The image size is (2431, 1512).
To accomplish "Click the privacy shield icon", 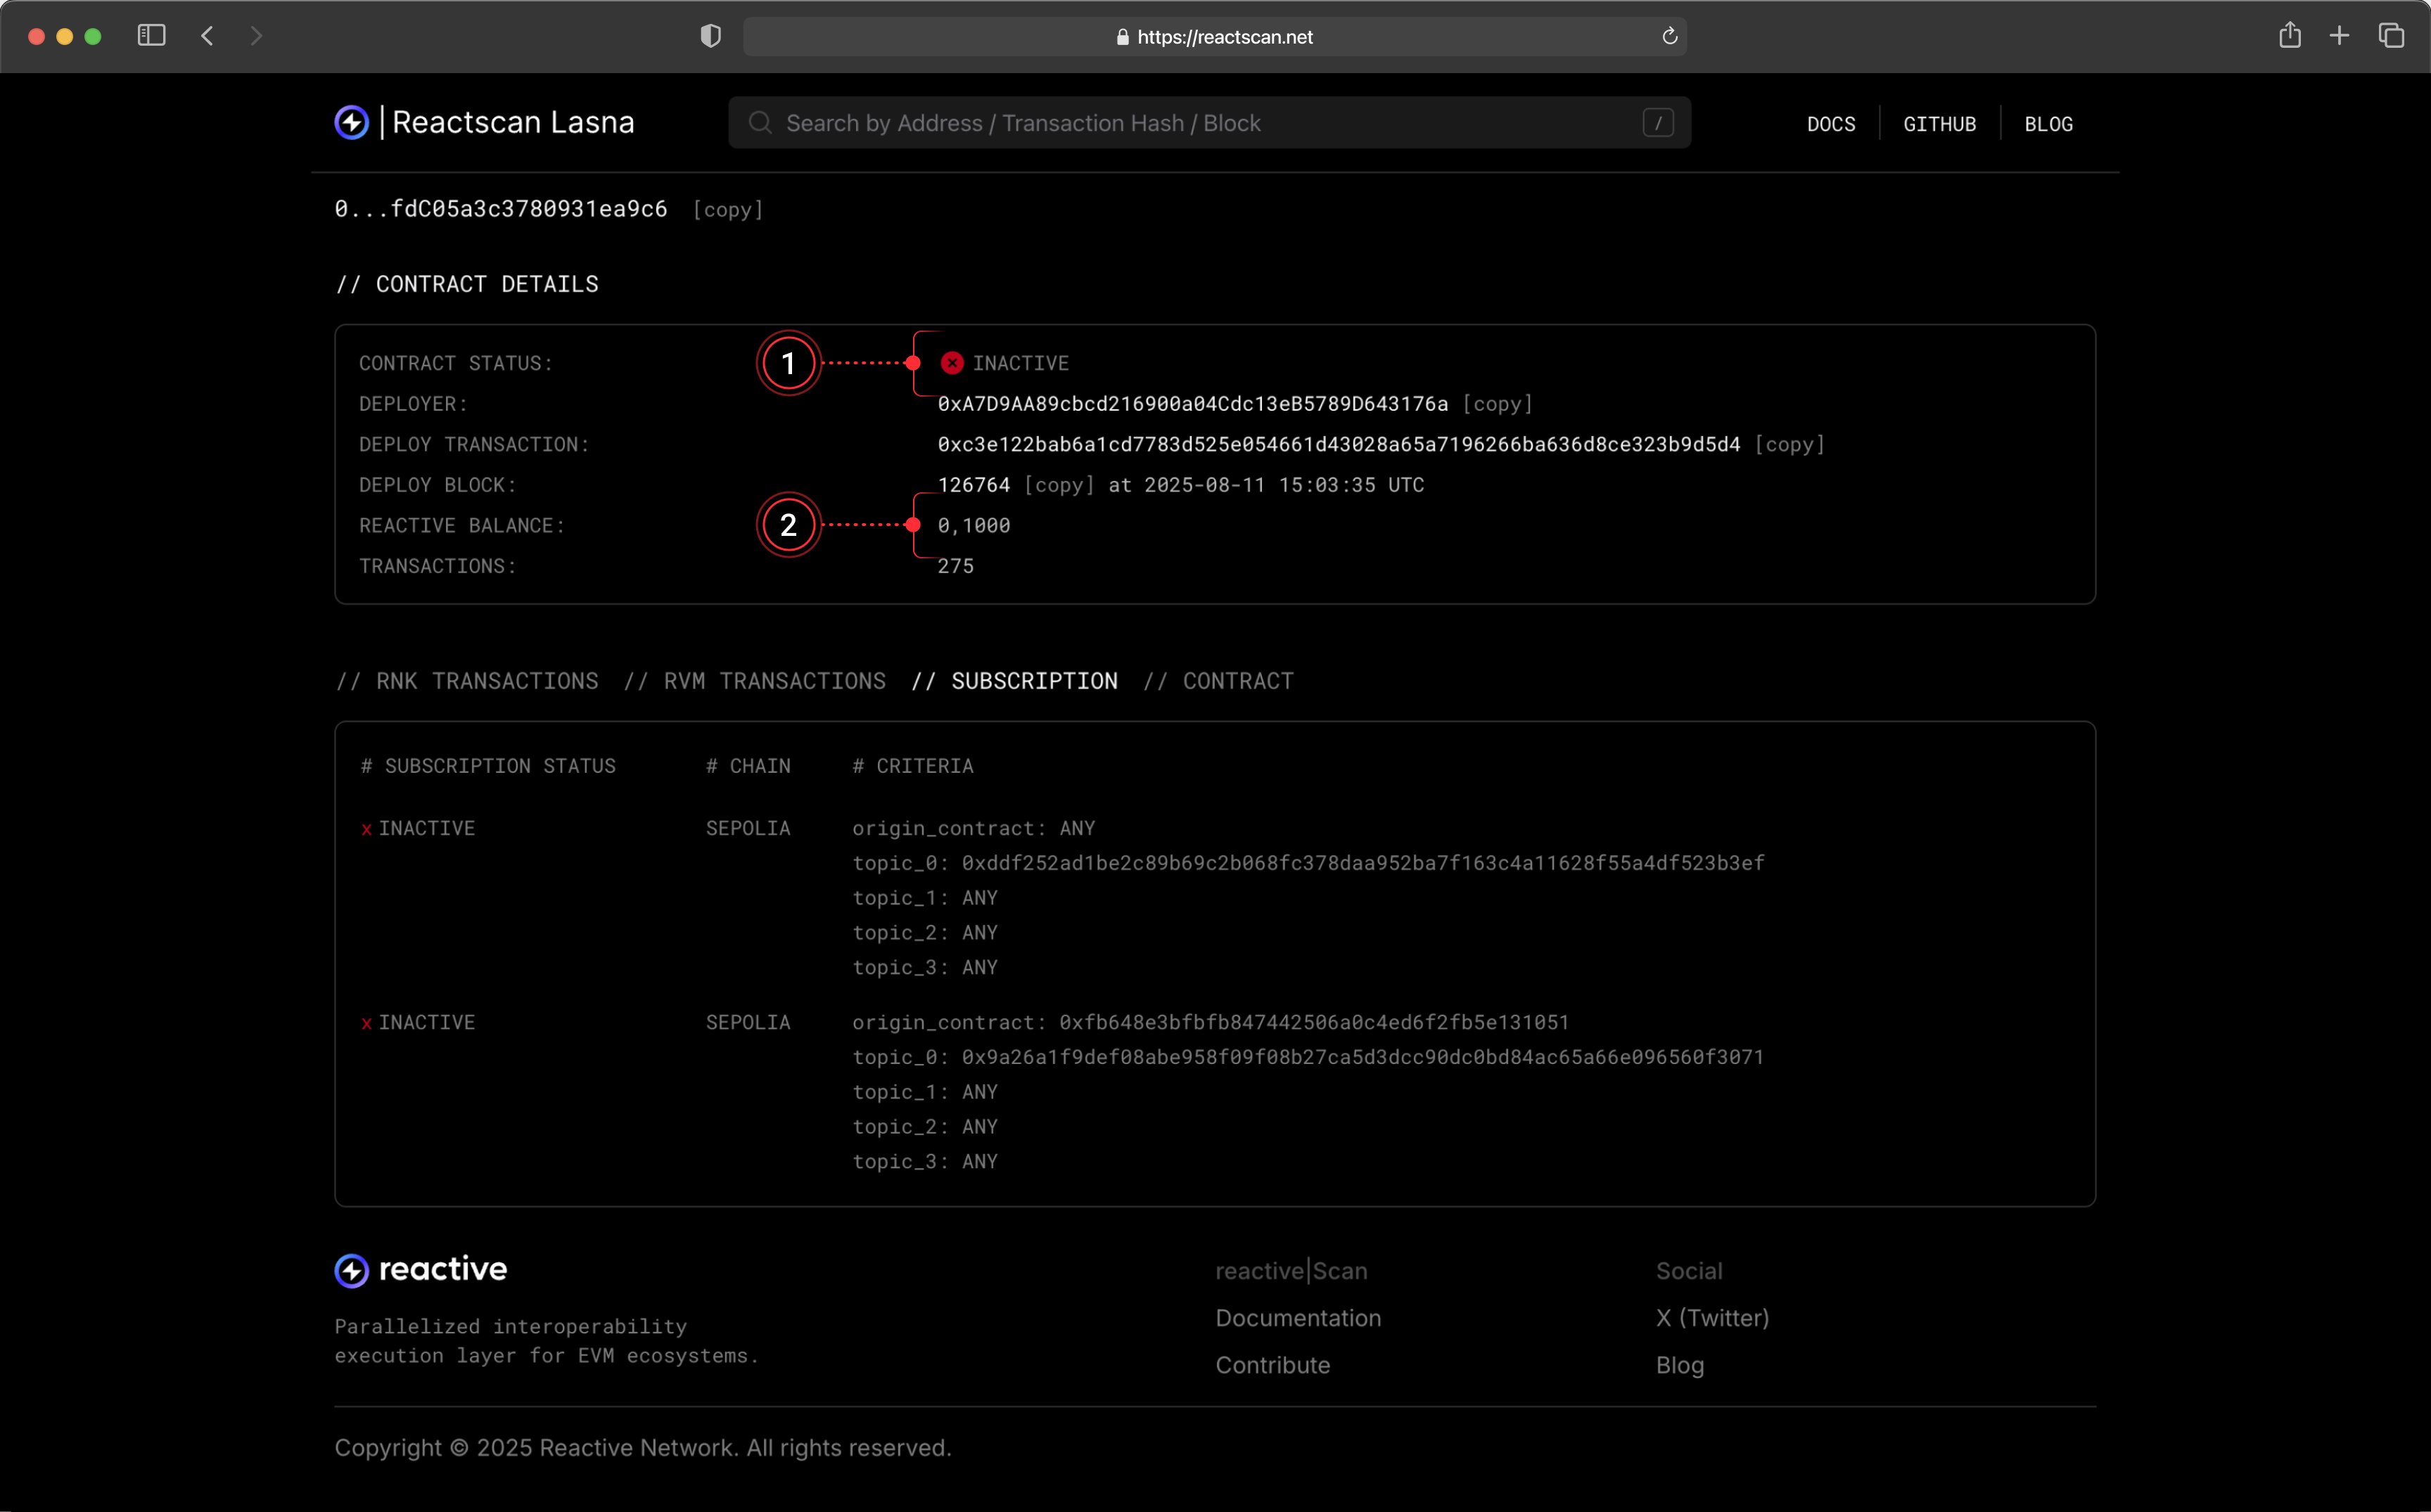I will pos(710,36).
